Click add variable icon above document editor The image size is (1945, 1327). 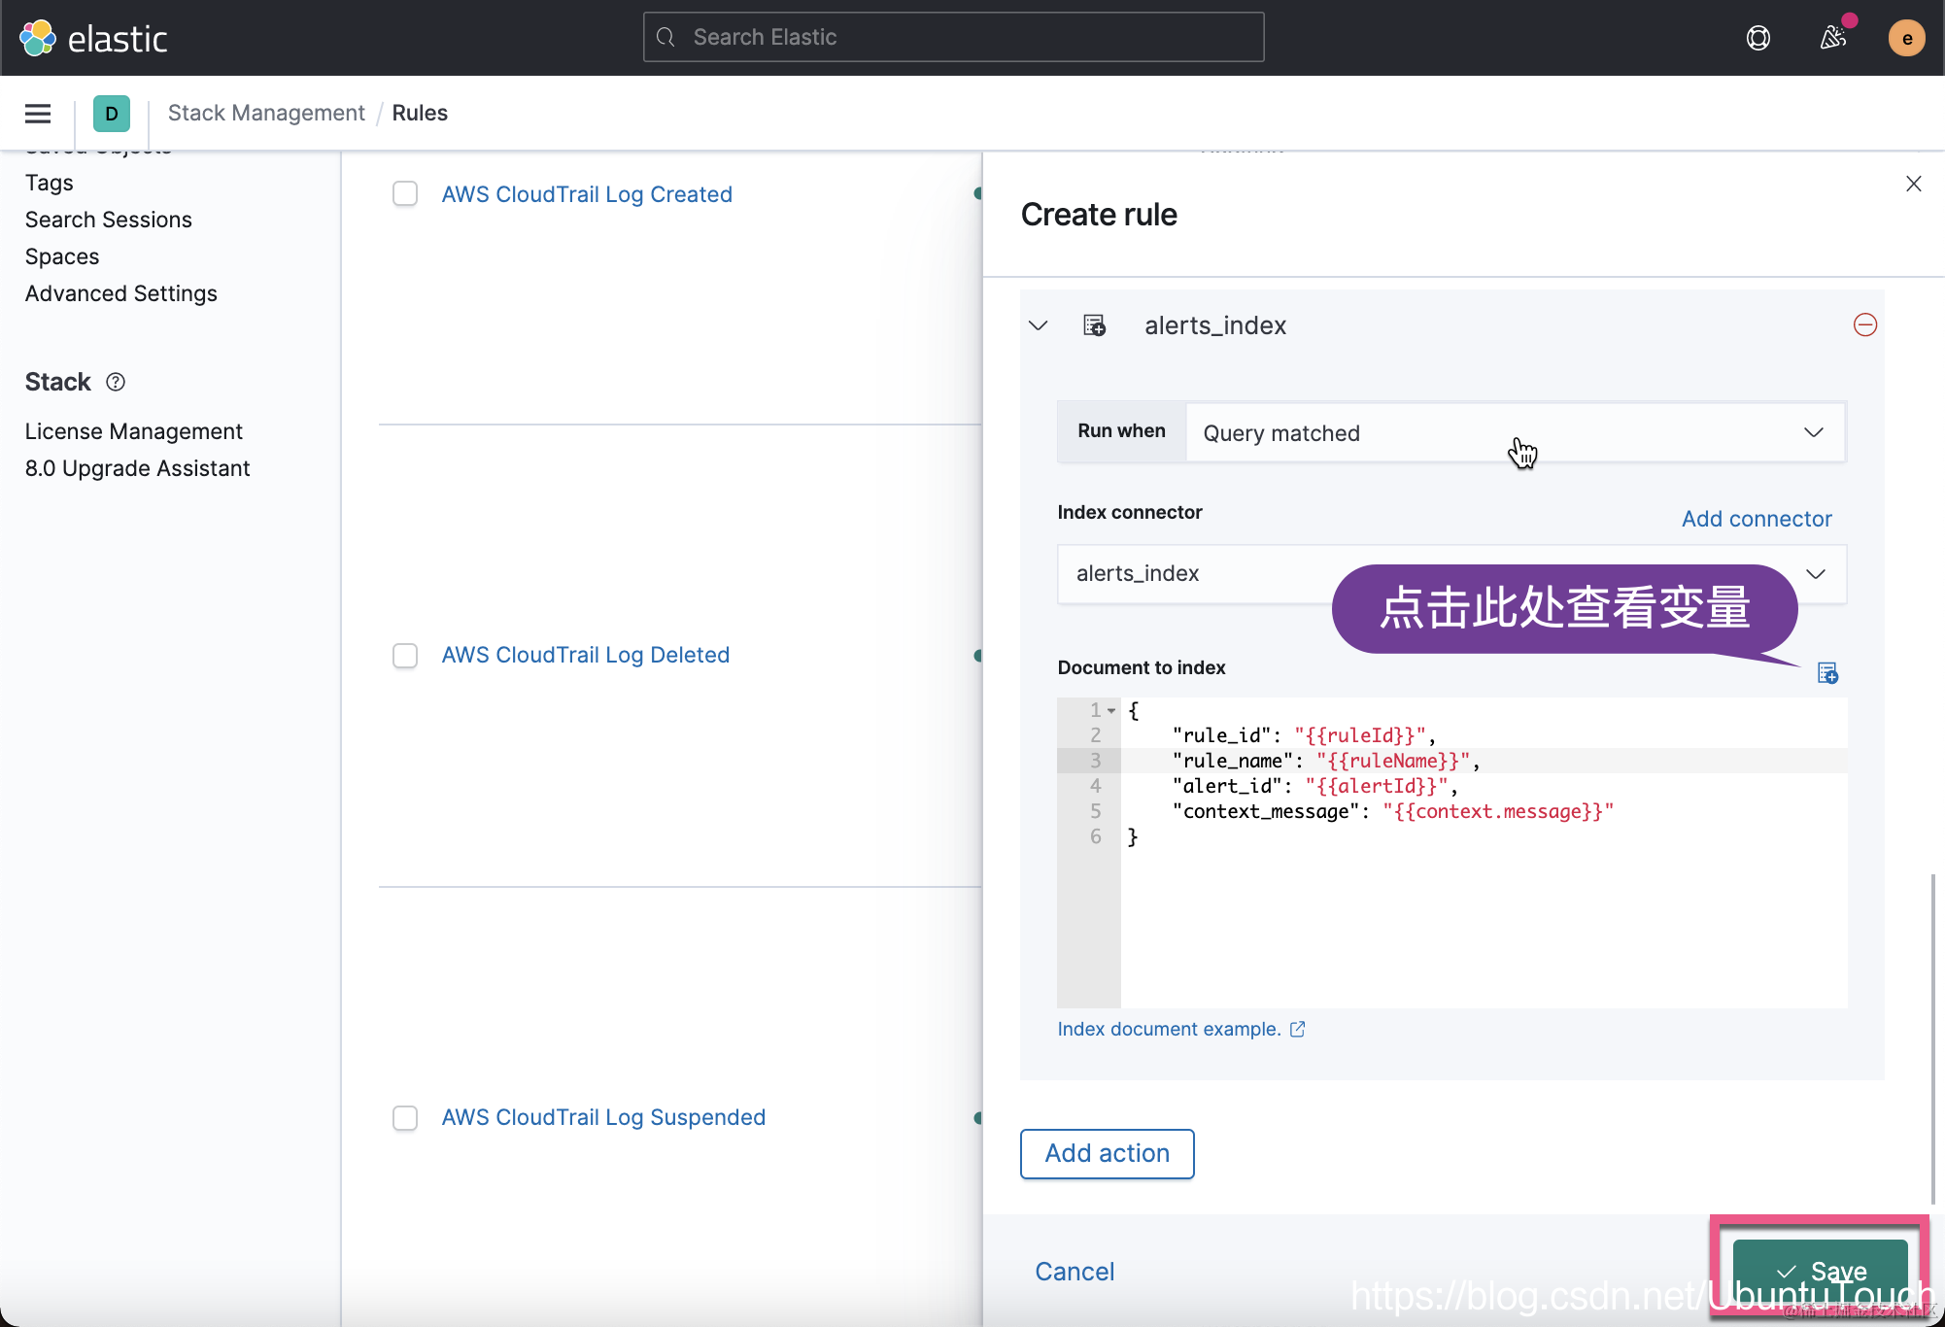click(x=1827, y=673)
